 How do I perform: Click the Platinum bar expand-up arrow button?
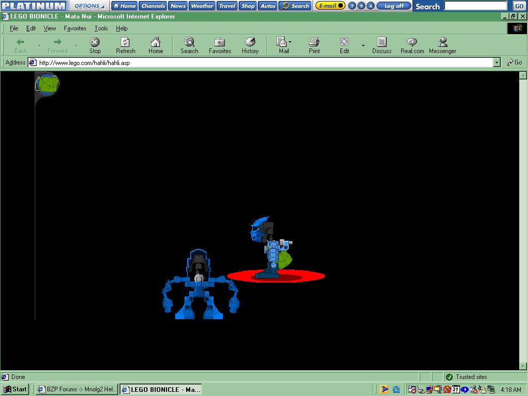tap(370, 6)
